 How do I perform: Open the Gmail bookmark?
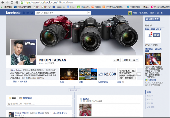(x=71, y=7)
